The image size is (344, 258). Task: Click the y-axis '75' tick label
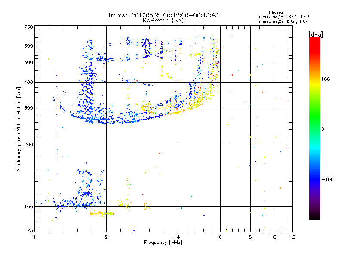pyautogui.click(x=30, y=230)
